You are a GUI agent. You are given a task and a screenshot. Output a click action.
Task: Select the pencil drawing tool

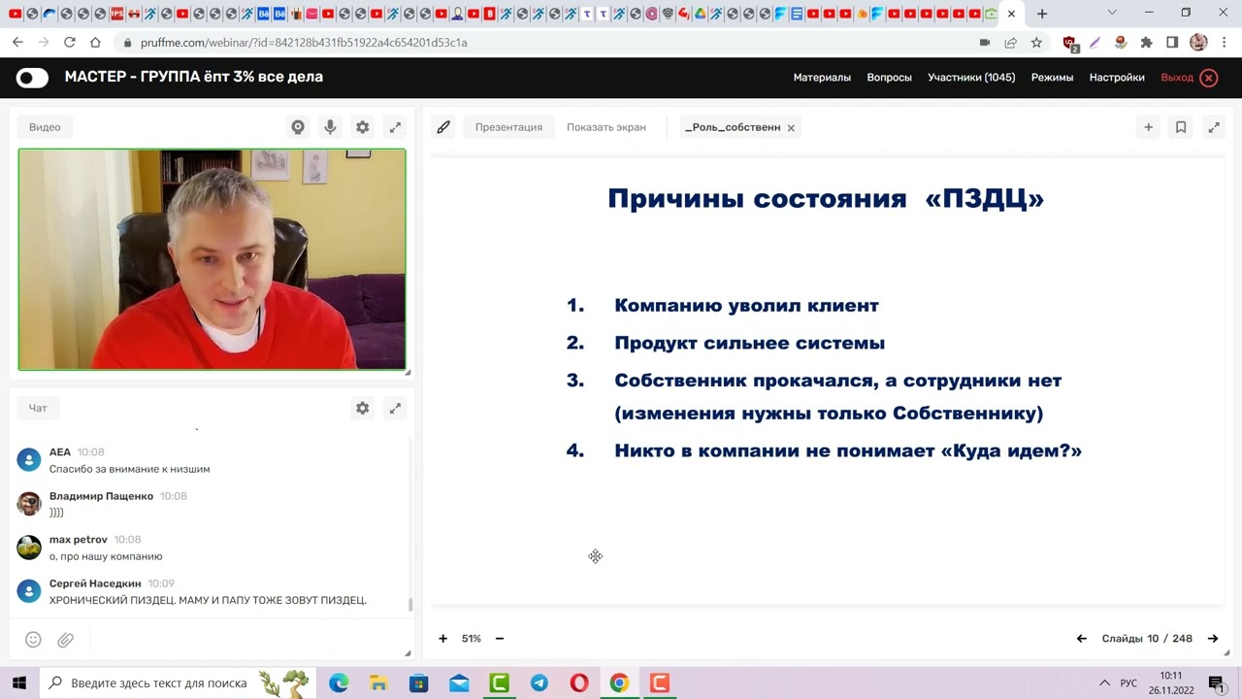coord(443,127)
